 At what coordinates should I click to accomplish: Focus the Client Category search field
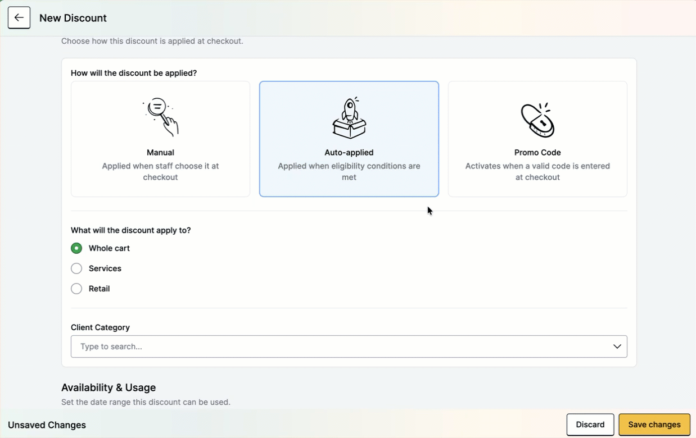(x=349, y=346)
